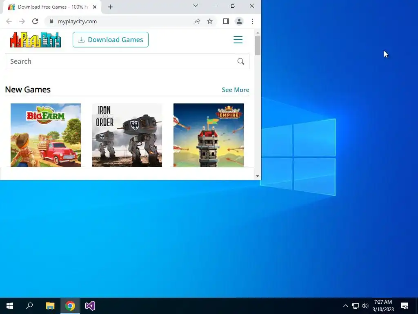The width and height of the screenshot is (418, 314).
Task: Click the taskbar clock showing 7:27 AM
Action: pos(383,306)
